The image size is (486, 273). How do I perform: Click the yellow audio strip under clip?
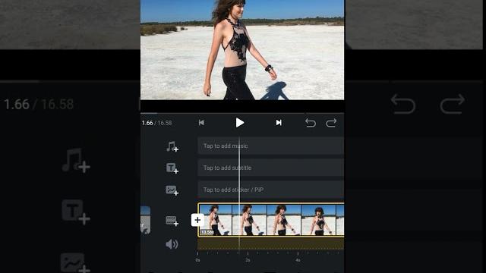[270, 244]
